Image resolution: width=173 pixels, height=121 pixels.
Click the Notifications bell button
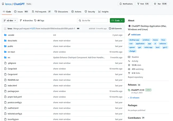pyautogui.click(x=126, y=4)
